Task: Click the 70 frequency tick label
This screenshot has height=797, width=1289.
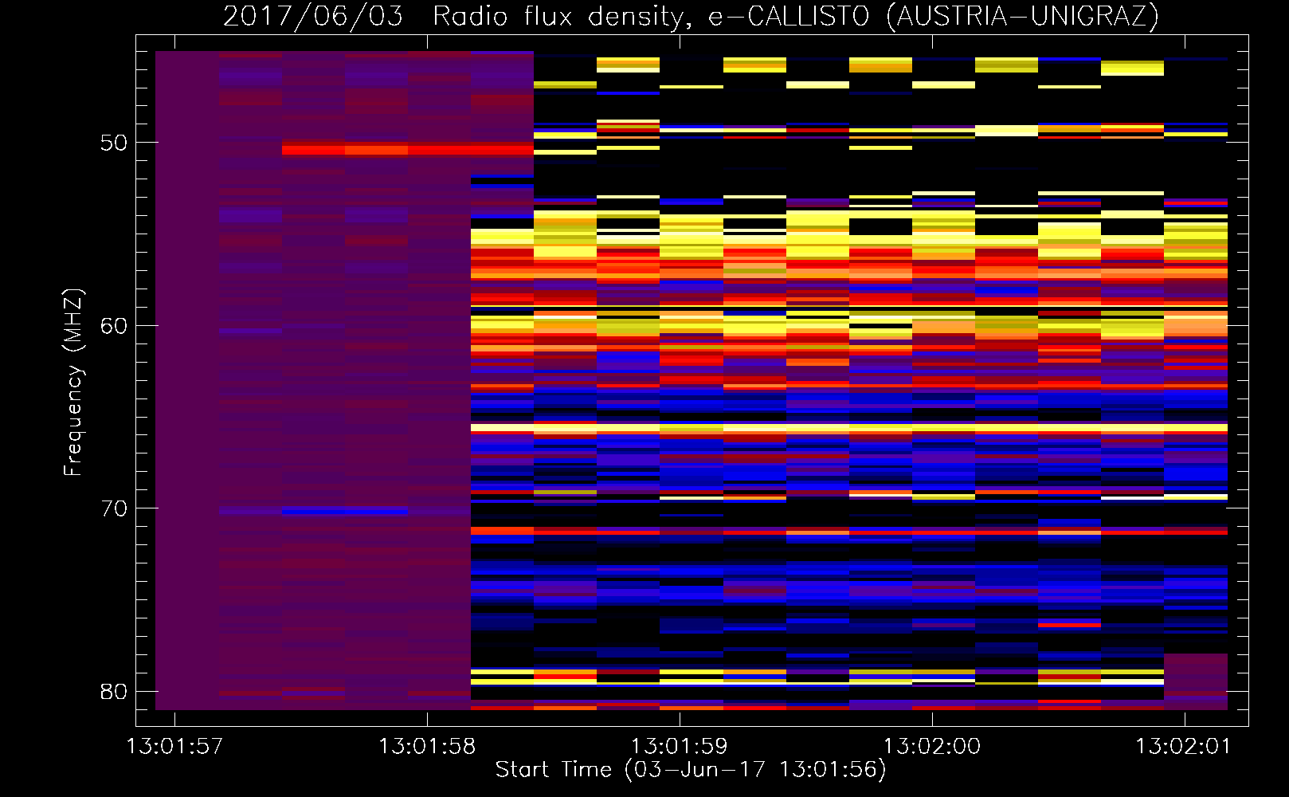Action: (x=114, y=508)
